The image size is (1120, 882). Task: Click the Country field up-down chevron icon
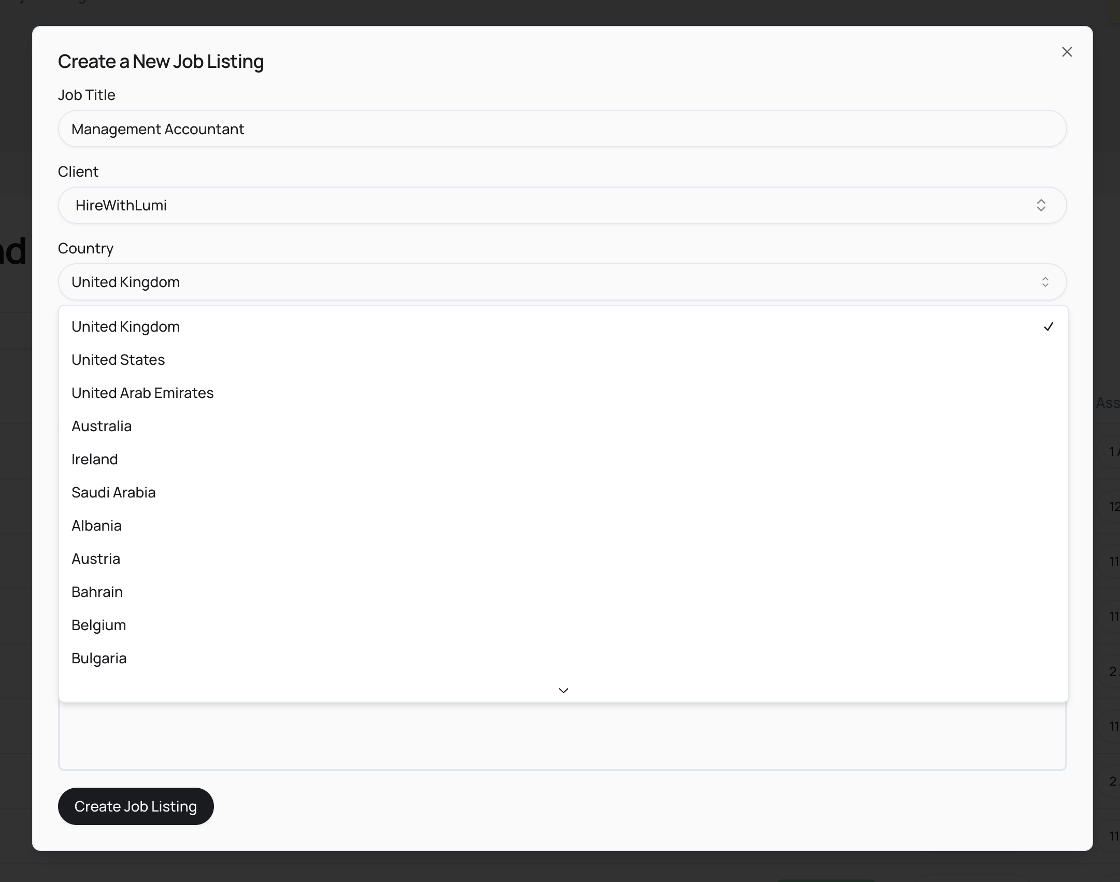(1045, 282)
